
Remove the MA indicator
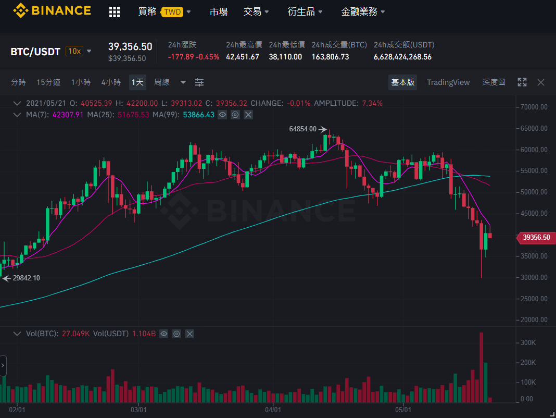tap(248, 115)
